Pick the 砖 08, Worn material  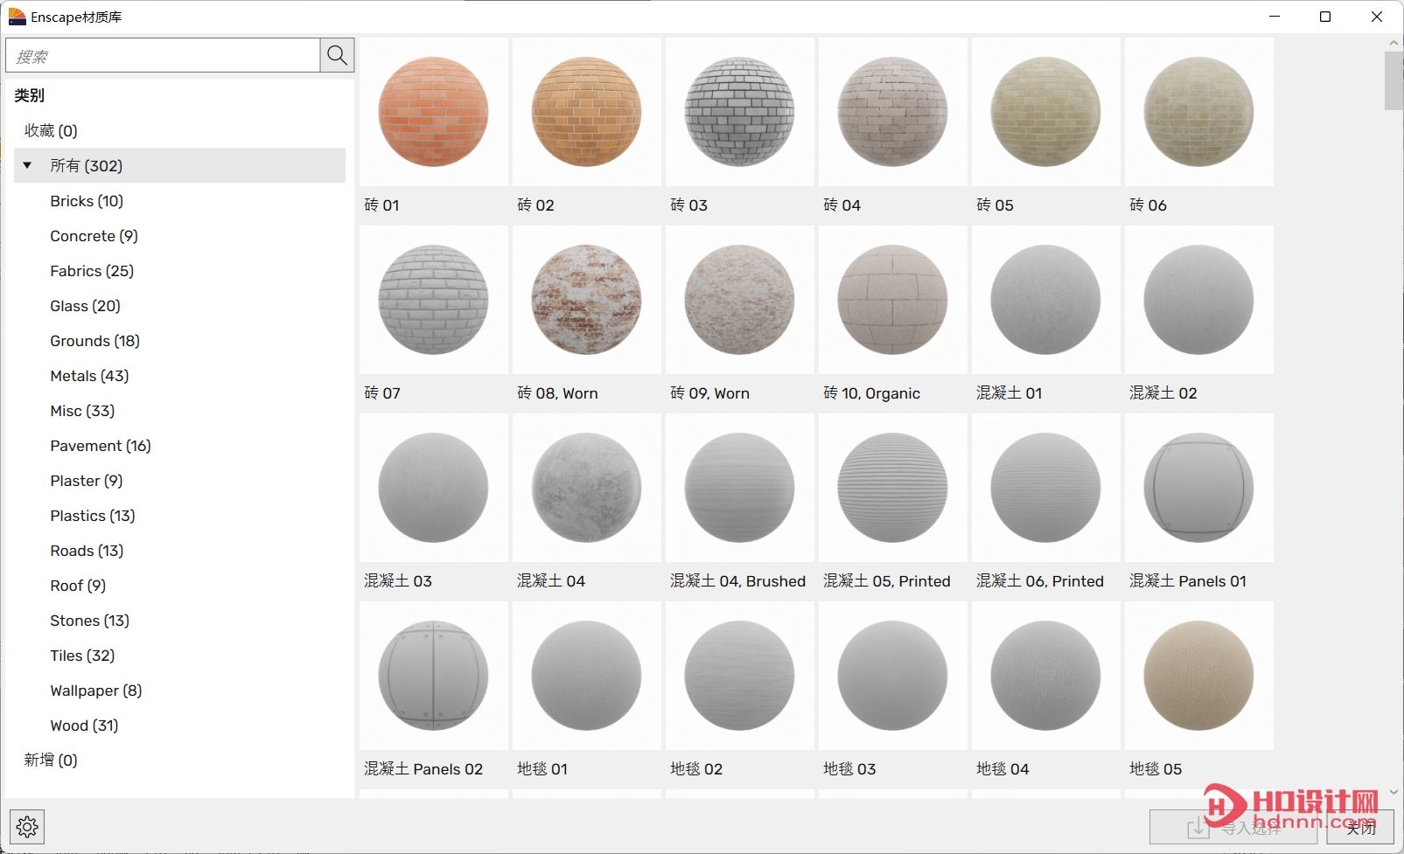[586, 300]
